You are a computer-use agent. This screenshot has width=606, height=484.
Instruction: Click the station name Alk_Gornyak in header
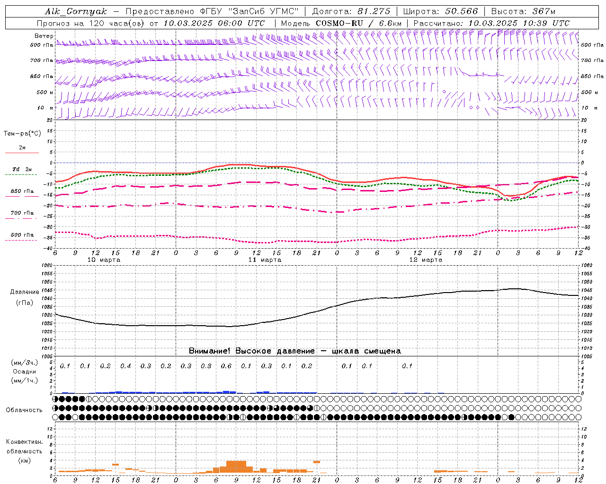click(x=76, y=11)
